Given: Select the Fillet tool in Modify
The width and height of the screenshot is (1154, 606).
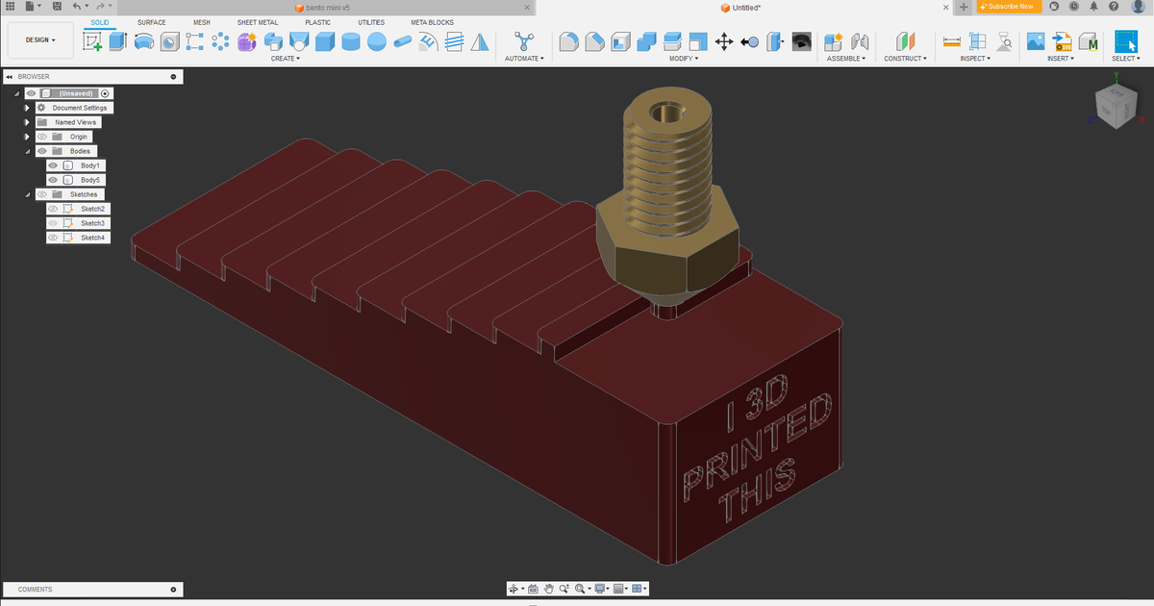Looking at the screenshot, I should tap(569, 42).
